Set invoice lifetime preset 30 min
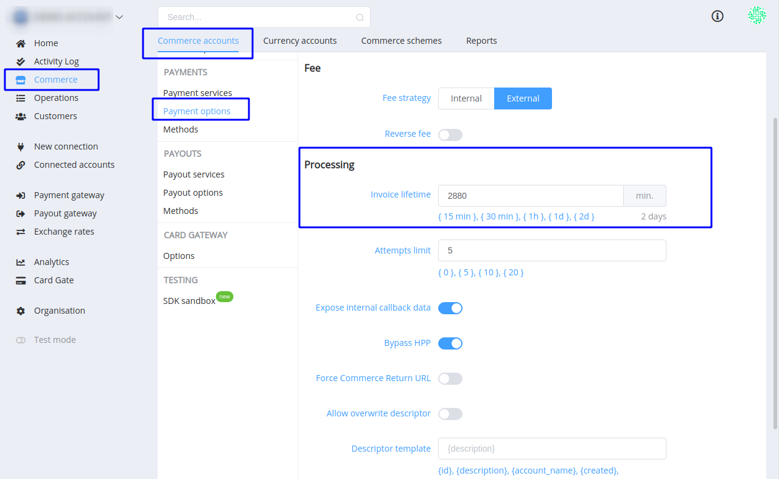Viewport: 779px width, 479px height. tap(500, 216)
